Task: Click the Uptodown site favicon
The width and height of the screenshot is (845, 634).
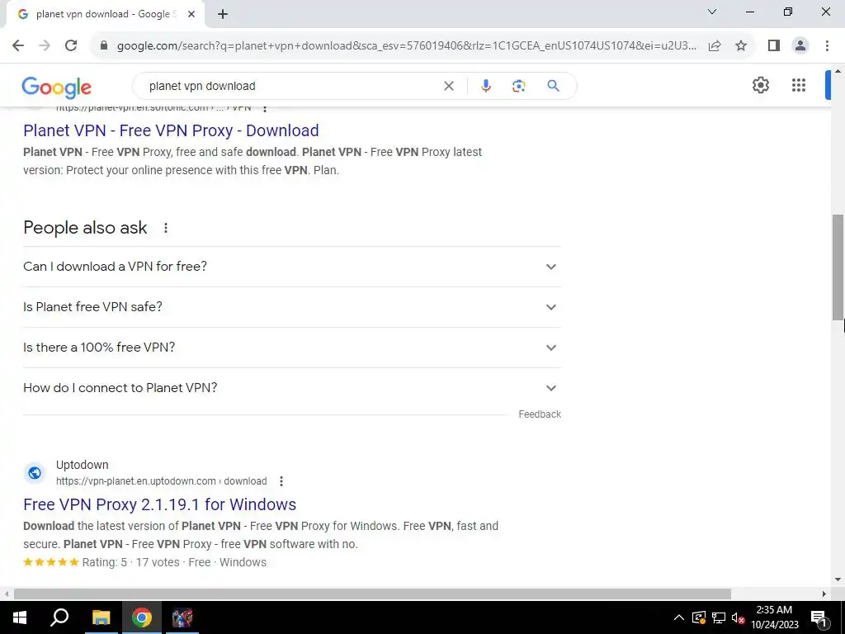Action: [x=35, y=473]
